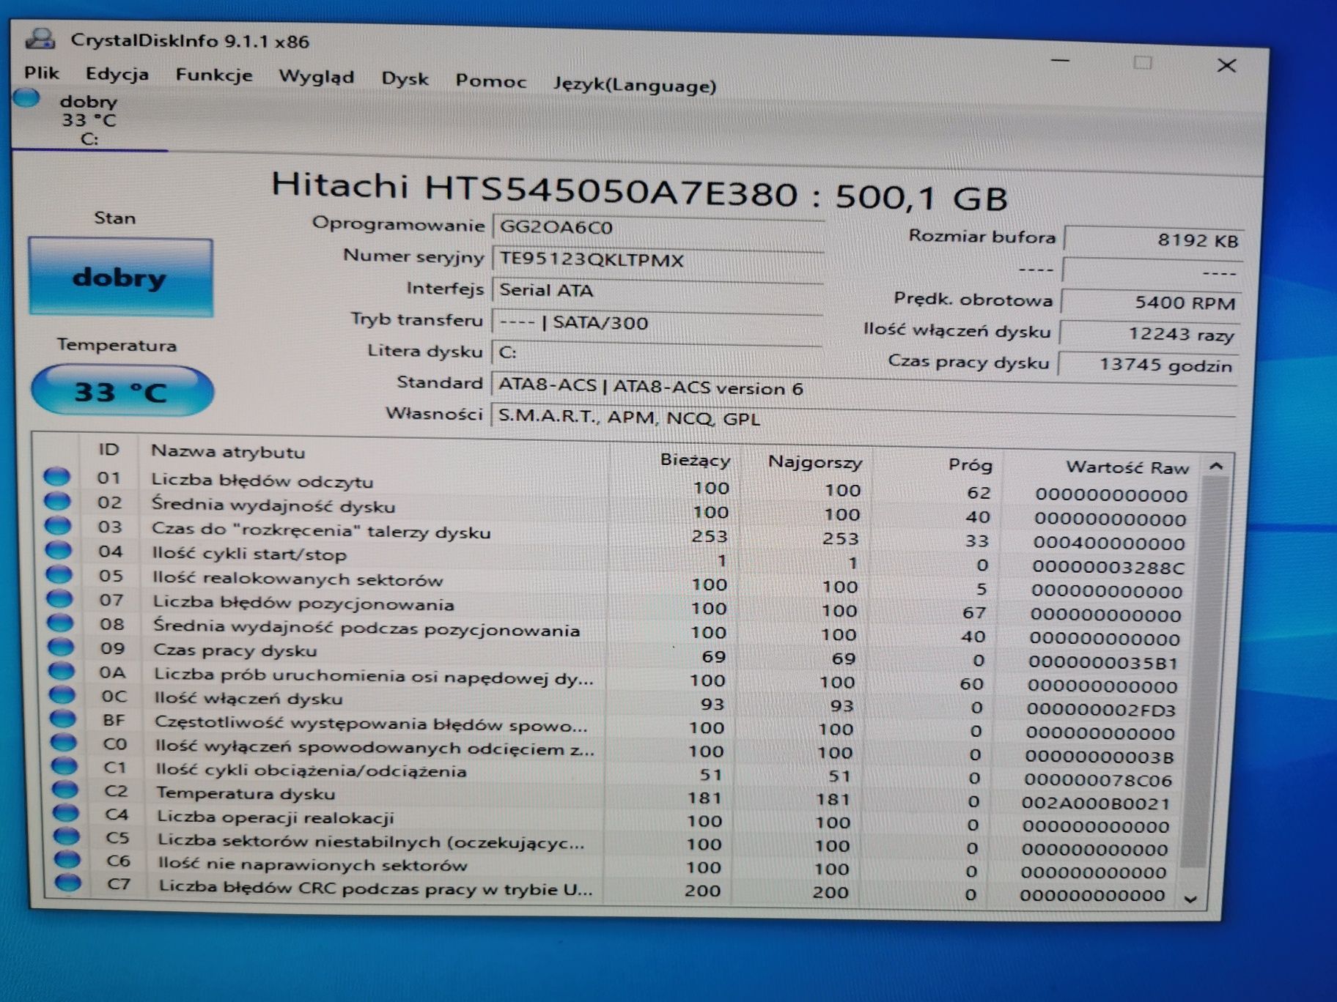The image size is (1337, 1002).
Task: Click the Własności field S.M.A.R.T., APM, NCQ, GPL
Action: point(863,418)
